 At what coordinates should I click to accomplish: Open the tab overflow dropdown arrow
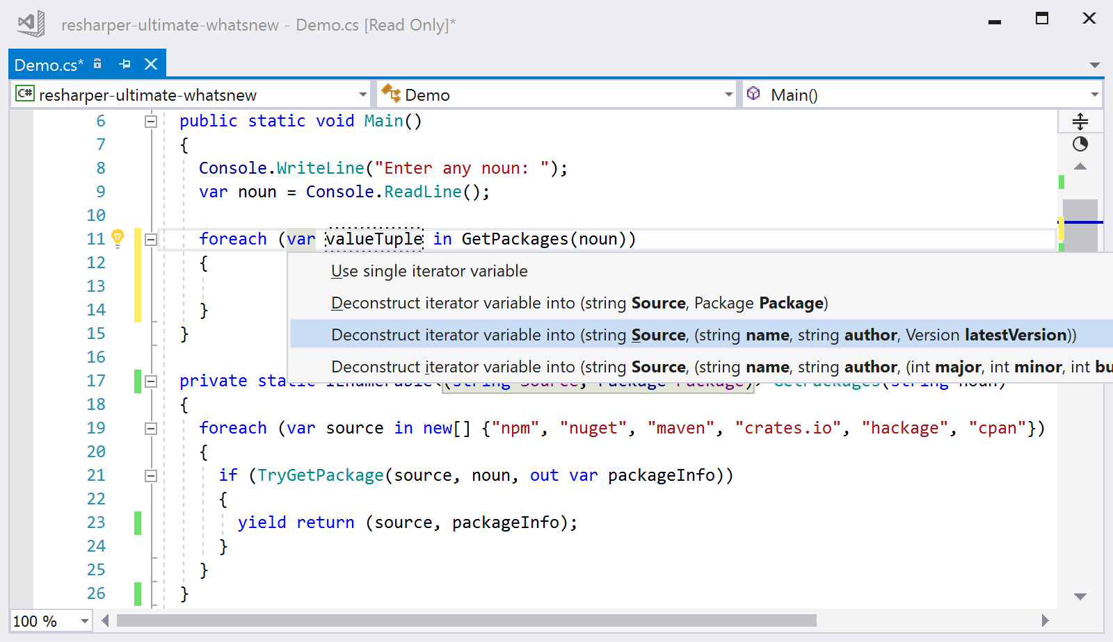[1095, 65]
